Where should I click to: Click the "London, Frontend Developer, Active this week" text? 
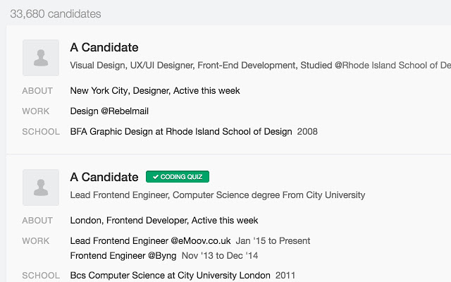[164, 220]
